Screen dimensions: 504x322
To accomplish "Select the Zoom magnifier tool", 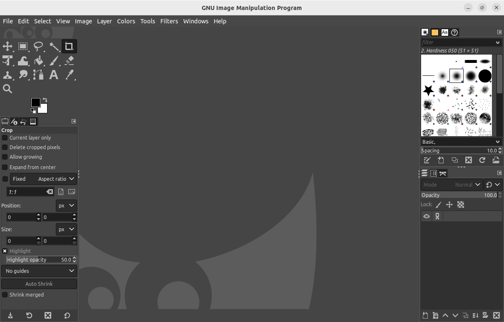I will click(7, 89).
